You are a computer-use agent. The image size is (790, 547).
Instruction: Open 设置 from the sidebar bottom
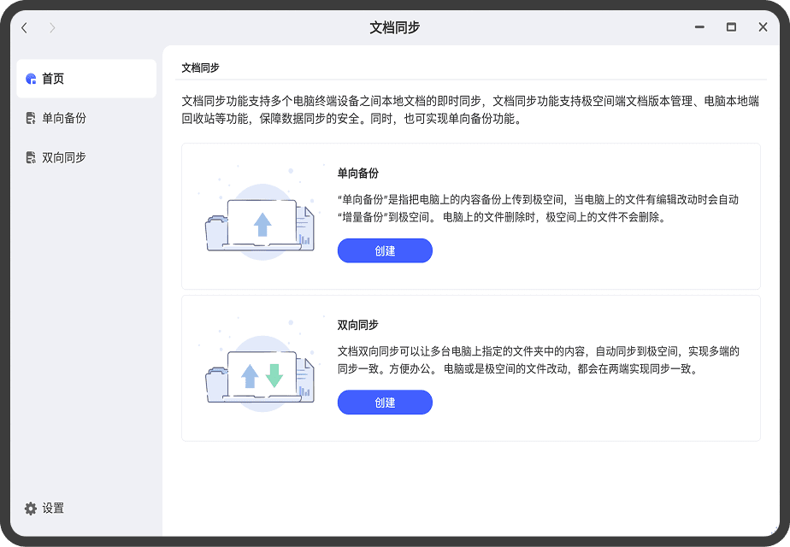point(53,509)
